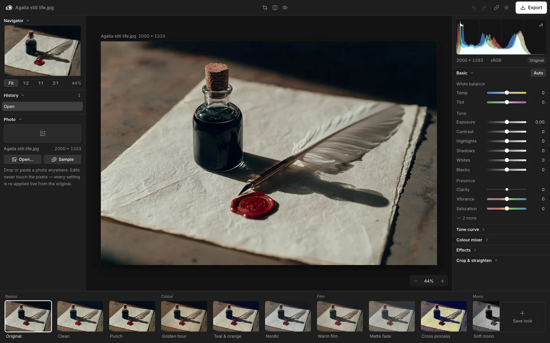Toggle histogram clipping warning triangle
This screenshot has width=550, height=343.
541,25
